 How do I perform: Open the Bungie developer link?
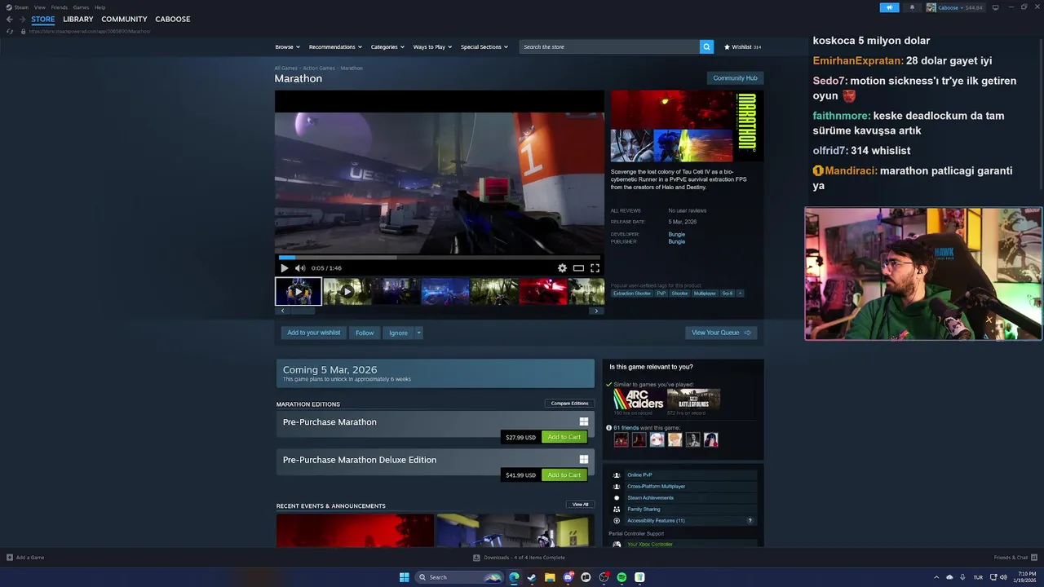coord(677,234)
